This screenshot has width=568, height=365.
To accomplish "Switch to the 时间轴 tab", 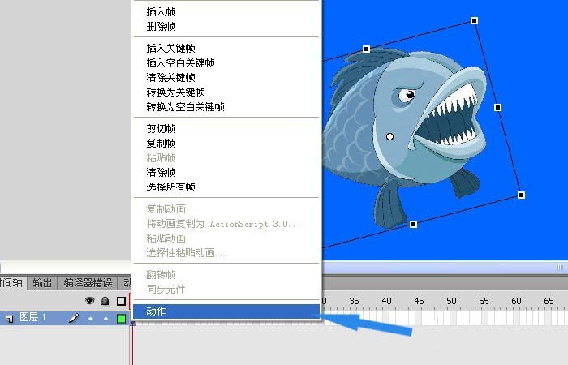I will point(12,283).
